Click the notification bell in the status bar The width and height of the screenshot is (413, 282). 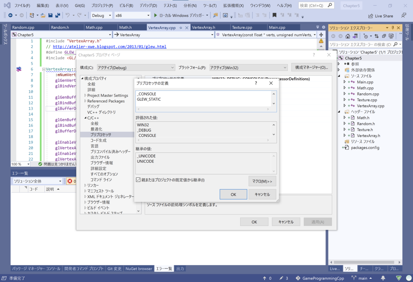(383, 278)
